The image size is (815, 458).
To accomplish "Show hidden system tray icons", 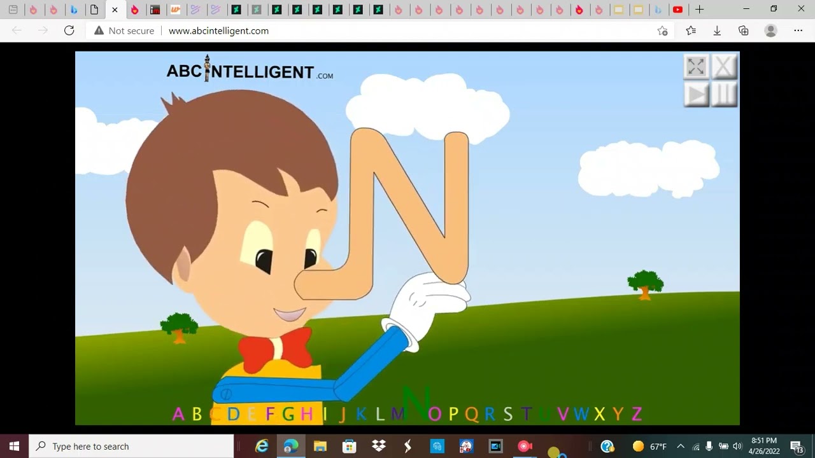I will tap(681, 446).
